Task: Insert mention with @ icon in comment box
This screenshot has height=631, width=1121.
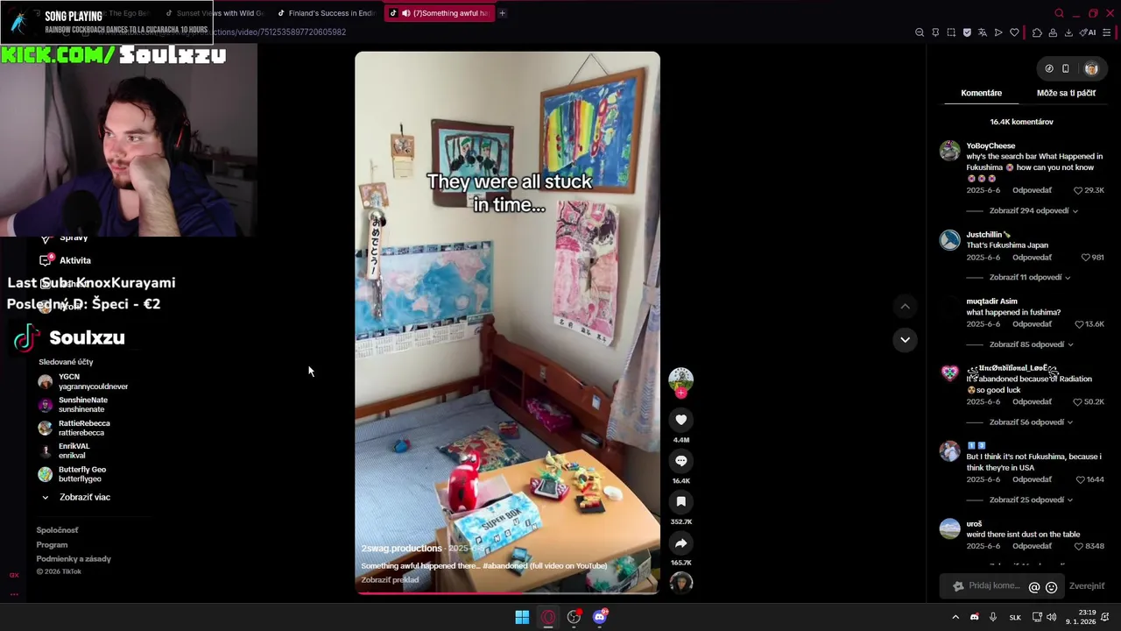Action: pos(1034,587)
